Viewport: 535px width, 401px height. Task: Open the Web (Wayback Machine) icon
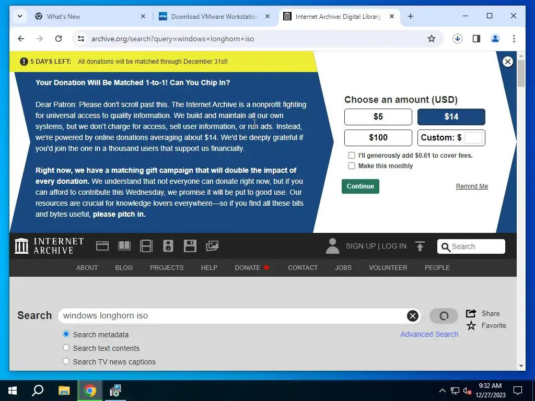point(102,246)
